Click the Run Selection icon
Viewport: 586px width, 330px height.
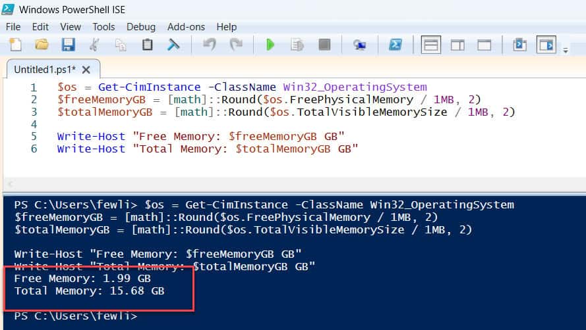coord(297,45)
